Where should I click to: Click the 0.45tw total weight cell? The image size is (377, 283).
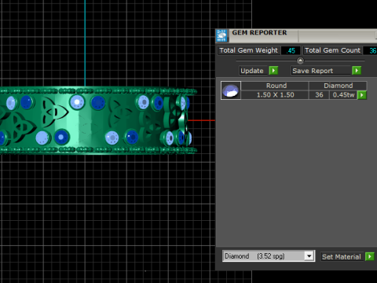tap(343, 95)
